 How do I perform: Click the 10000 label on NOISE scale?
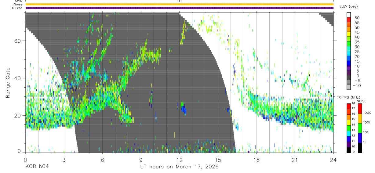pyautogui.click(x=367, y=113)
